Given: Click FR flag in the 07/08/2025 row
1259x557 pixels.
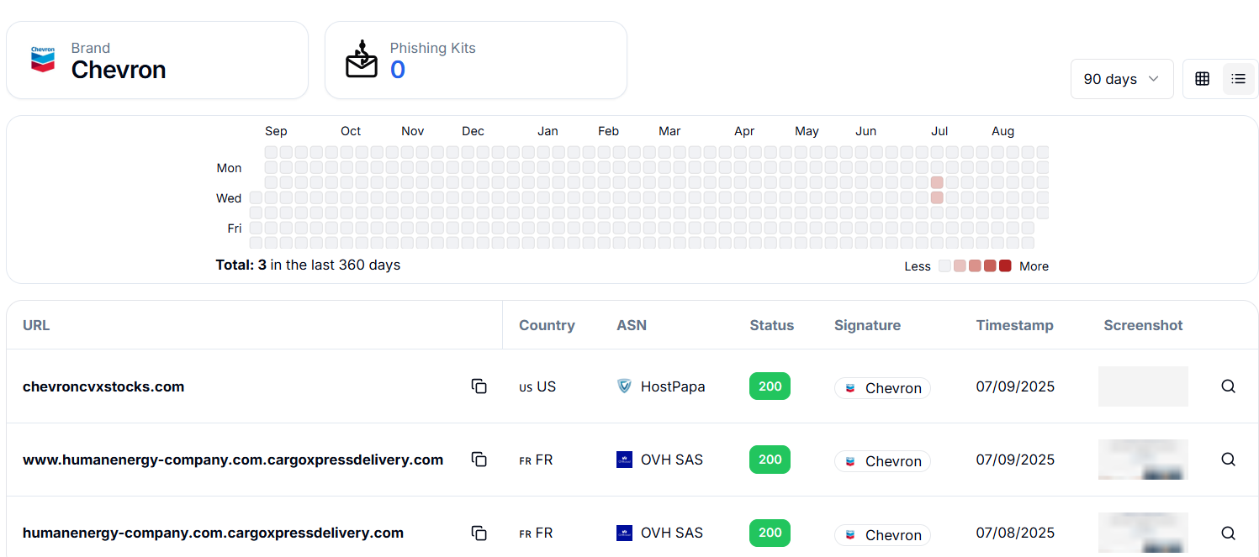Looking at the screenshot, I should click(526, 533).
